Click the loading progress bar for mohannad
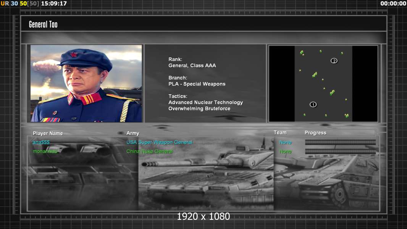The height and width of the screenshot is (229, 407). tap(340, 152)
